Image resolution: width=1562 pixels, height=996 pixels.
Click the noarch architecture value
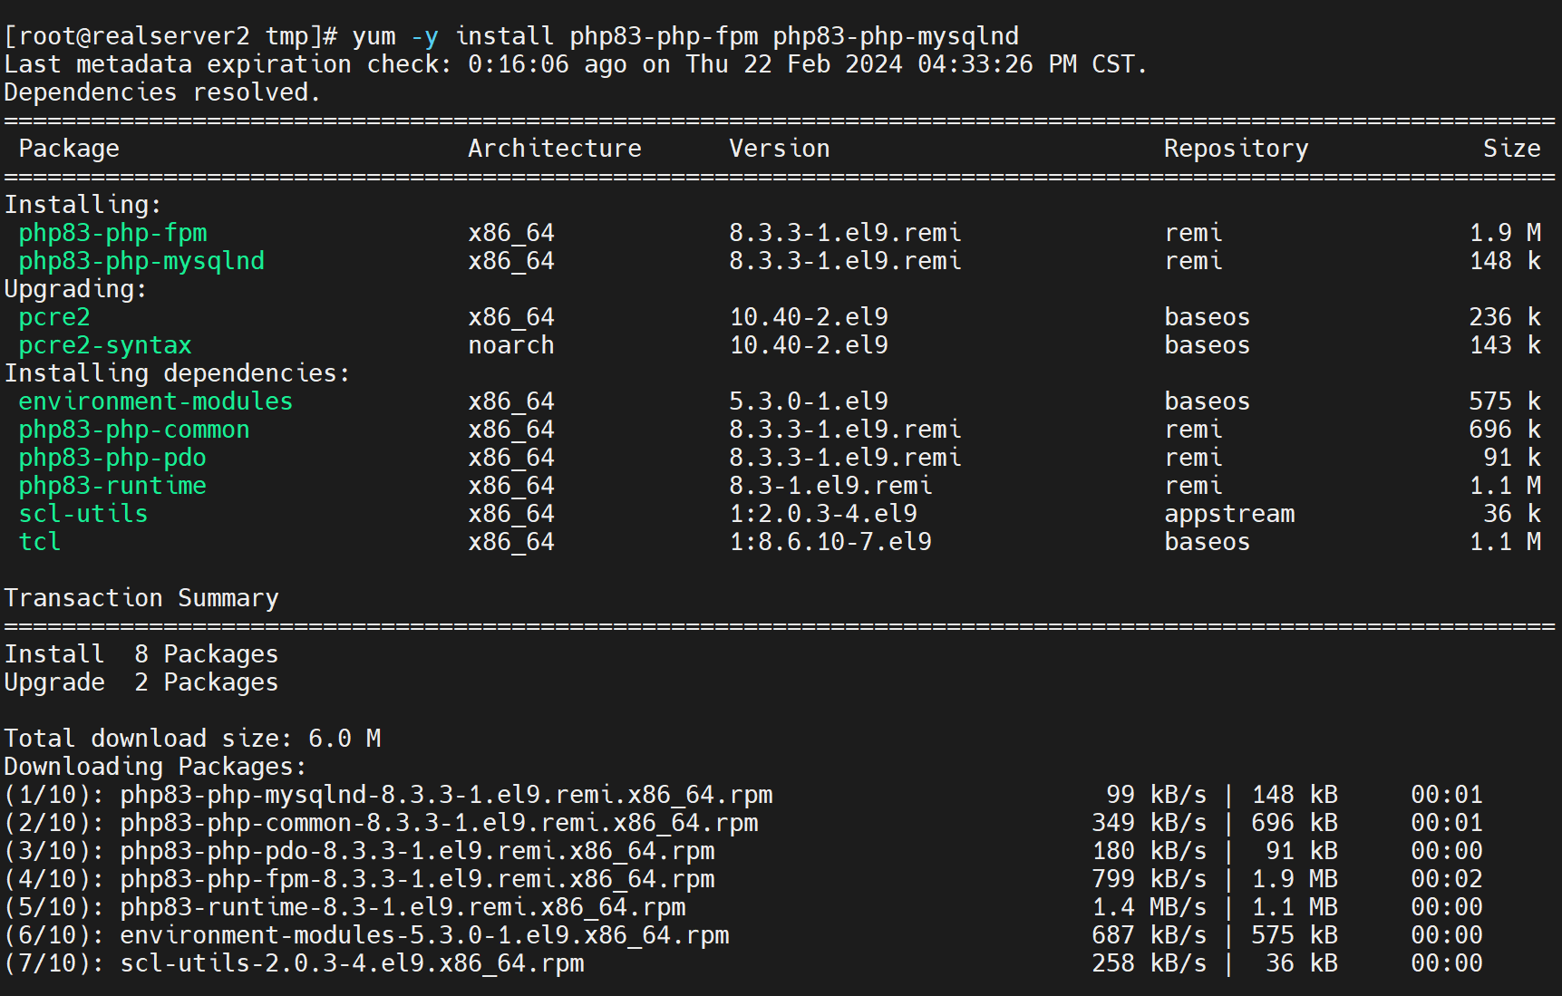pos(510,345)
